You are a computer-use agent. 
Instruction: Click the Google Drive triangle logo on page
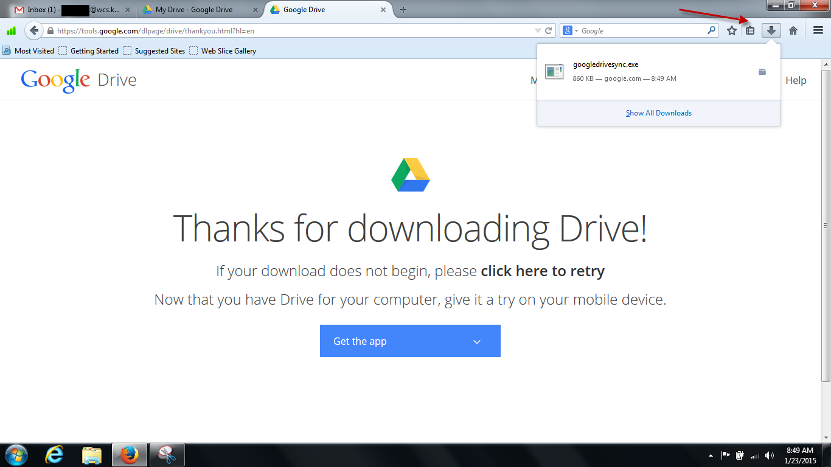click(411, 175)
